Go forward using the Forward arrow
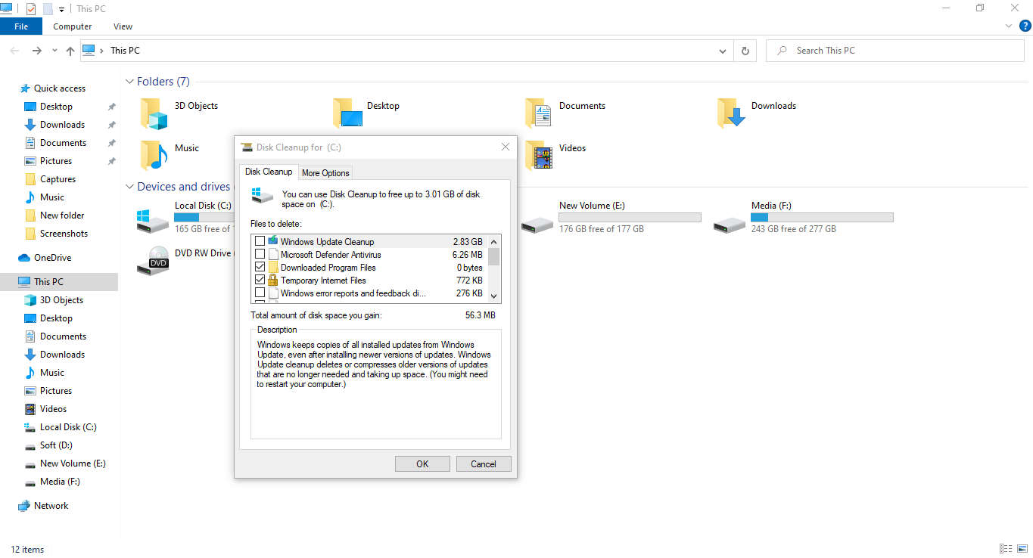The height and width of the screenshot is (558, 1033). tap(36, 51)
